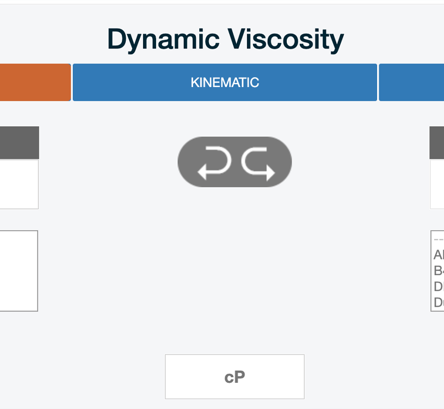
Task: Click the right value input field
Action: pos(438,184)
